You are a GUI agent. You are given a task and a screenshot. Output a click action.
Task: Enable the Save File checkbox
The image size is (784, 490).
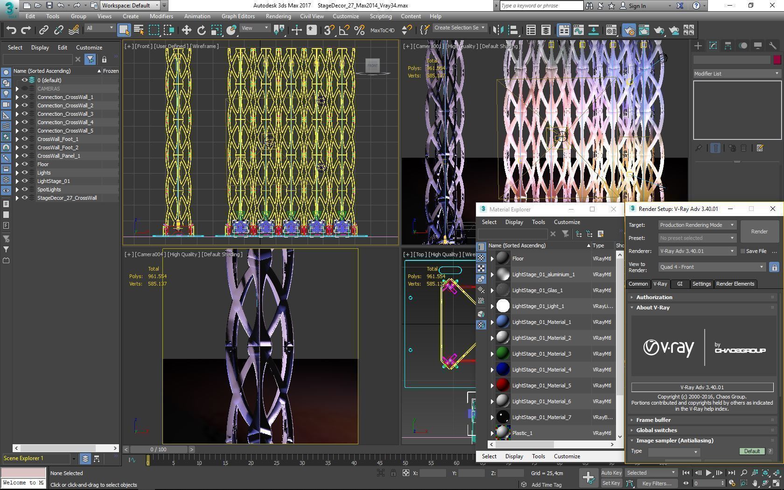[742, 251]
